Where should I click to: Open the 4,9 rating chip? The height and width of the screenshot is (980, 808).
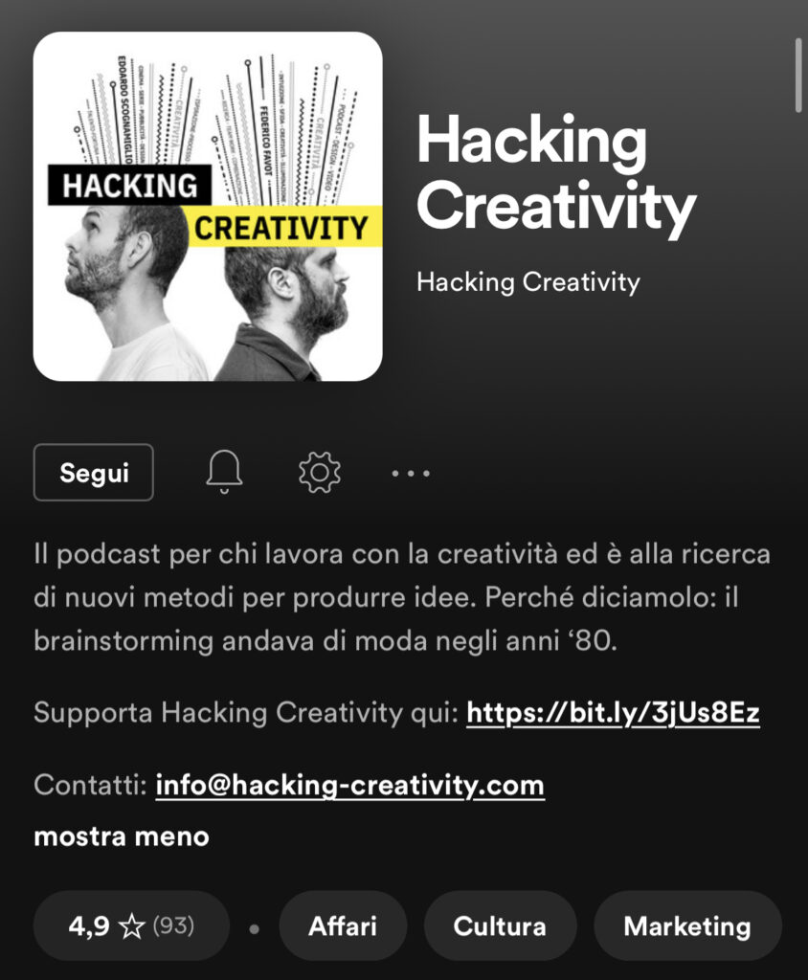point(131,925)
